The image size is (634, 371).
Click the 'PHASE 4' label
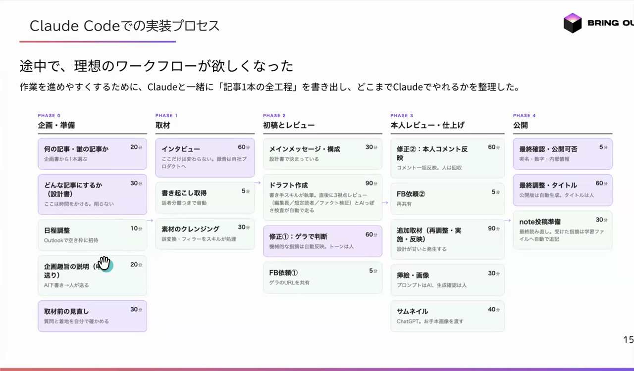(525, 115)
